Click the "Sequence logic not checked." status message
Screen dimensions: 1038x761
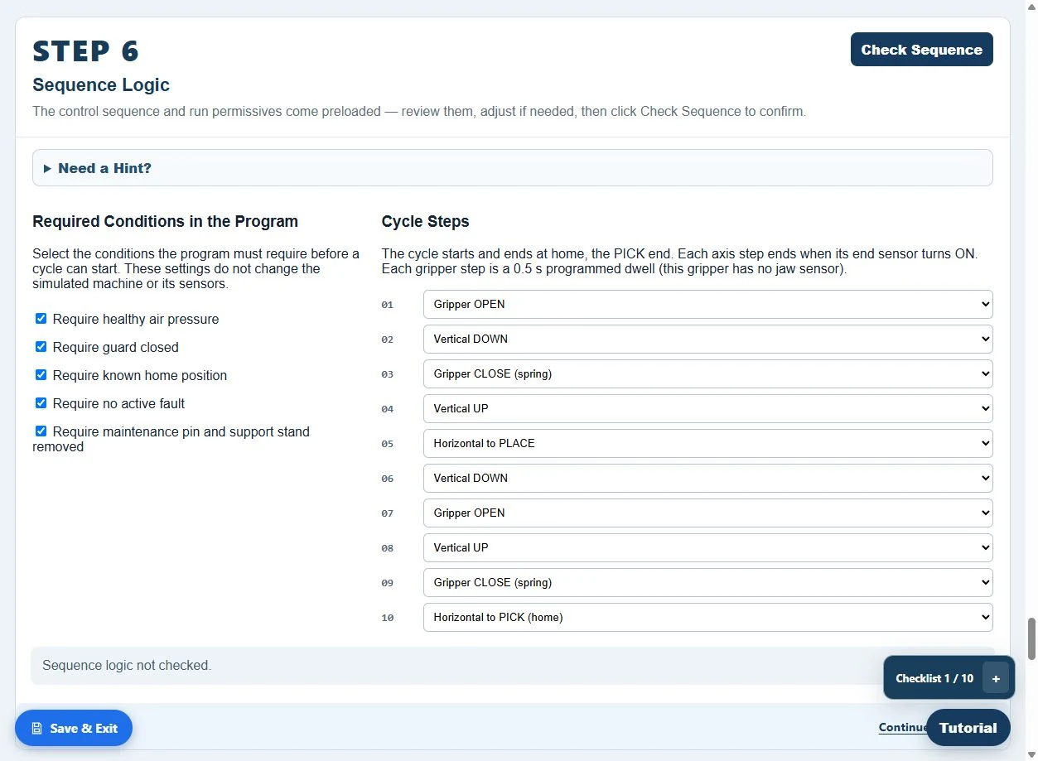pyautogui.click(x=127, y=665)
